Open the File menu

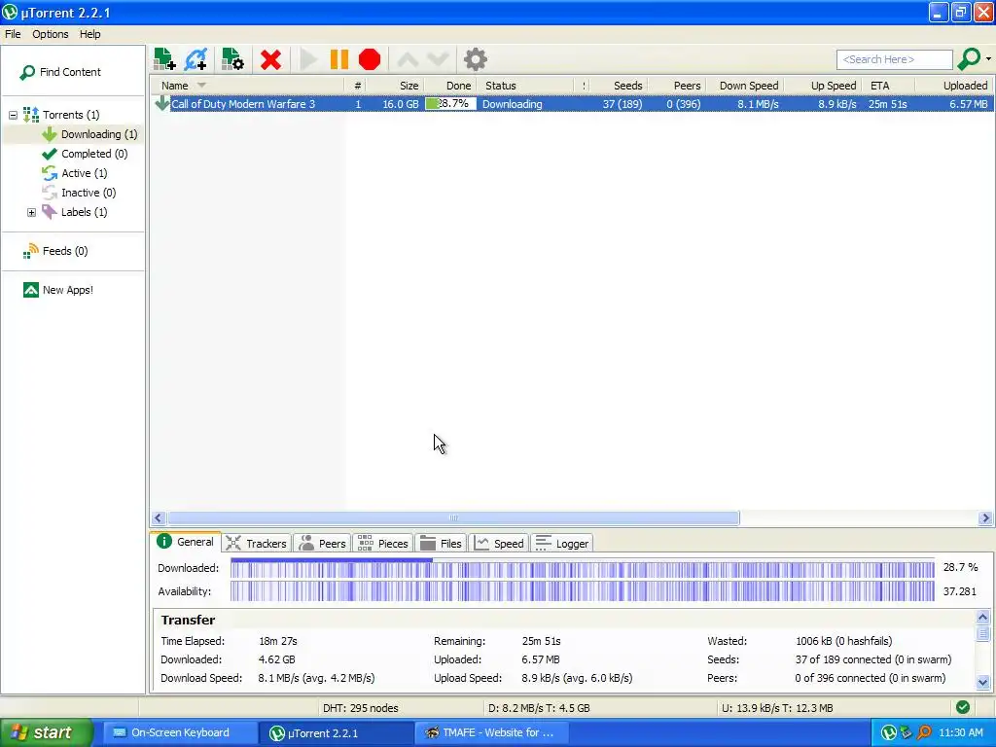click(x=13, y=34)
